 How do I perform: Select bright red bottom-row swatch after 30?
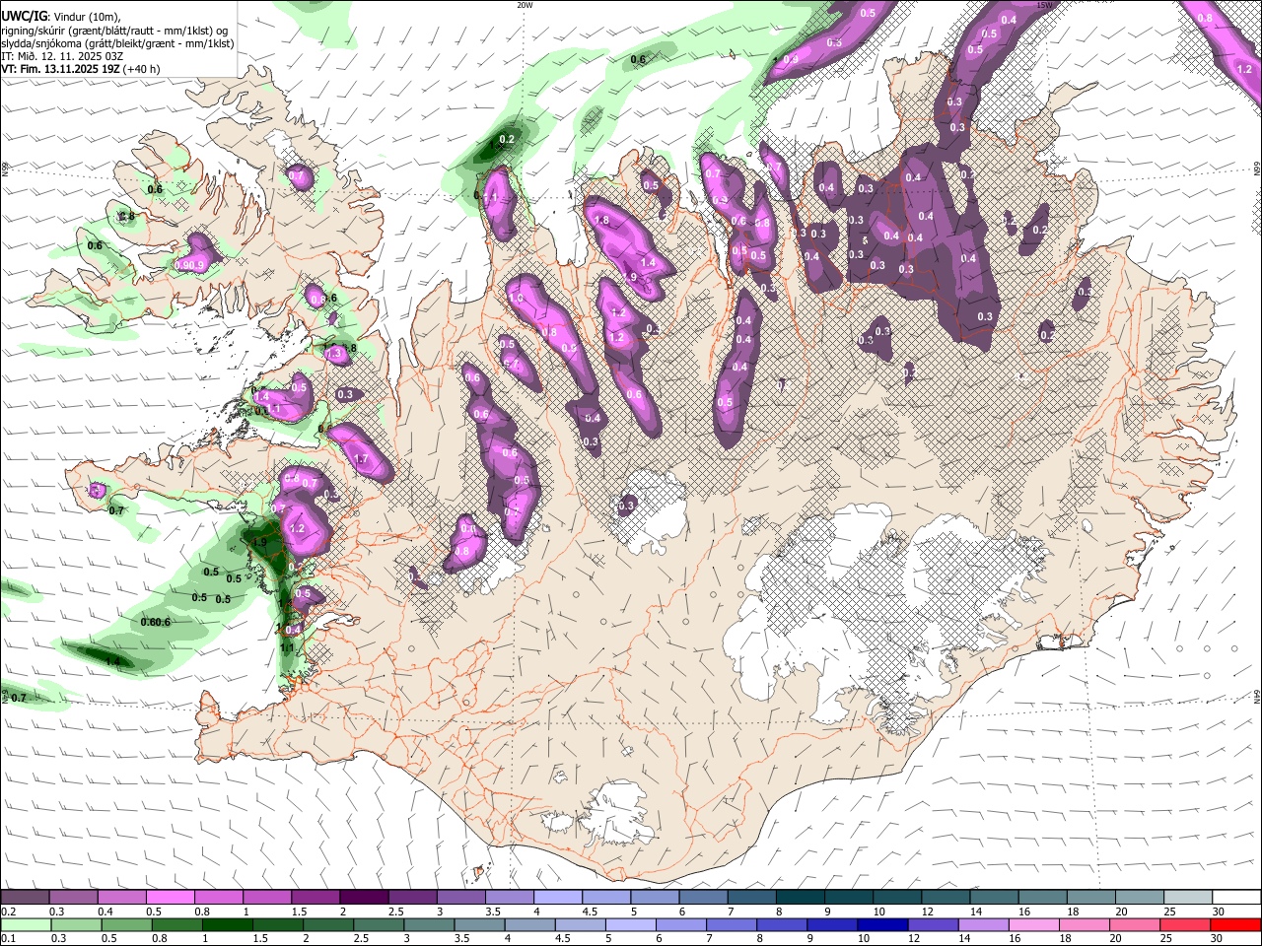point(1236,925)
